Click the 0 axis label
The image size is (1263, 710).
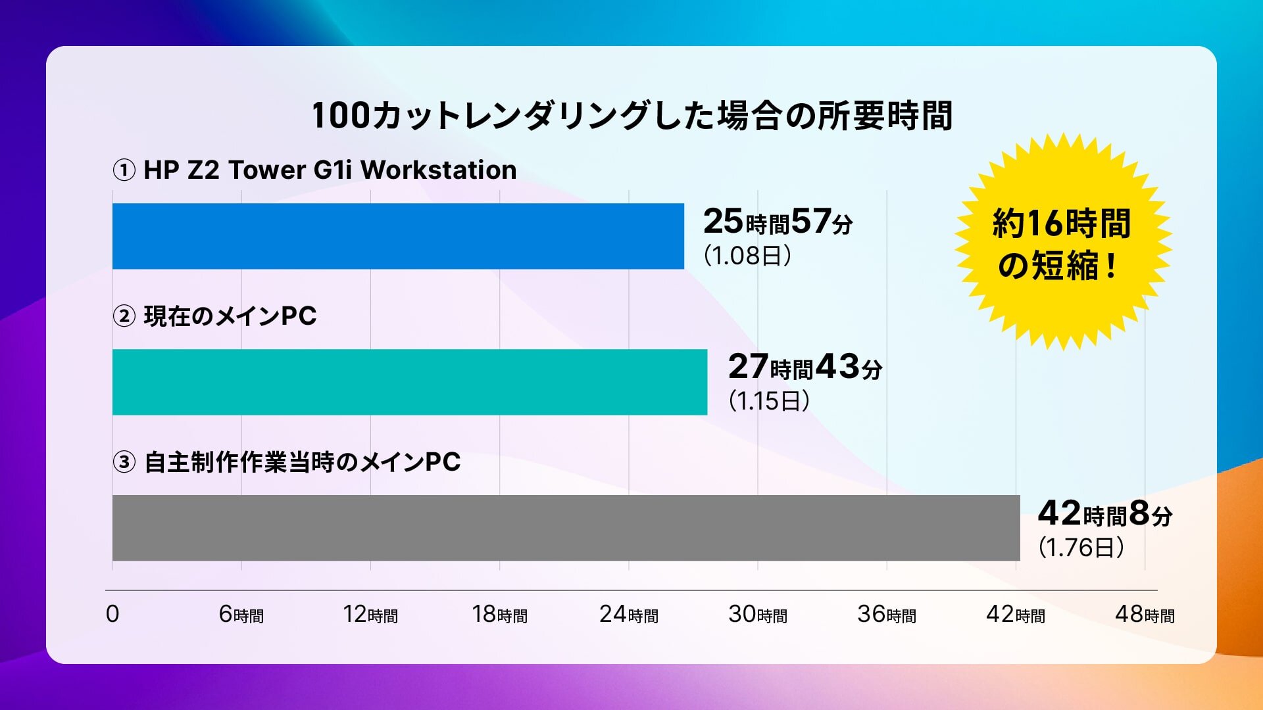click(x=112, y=614)
